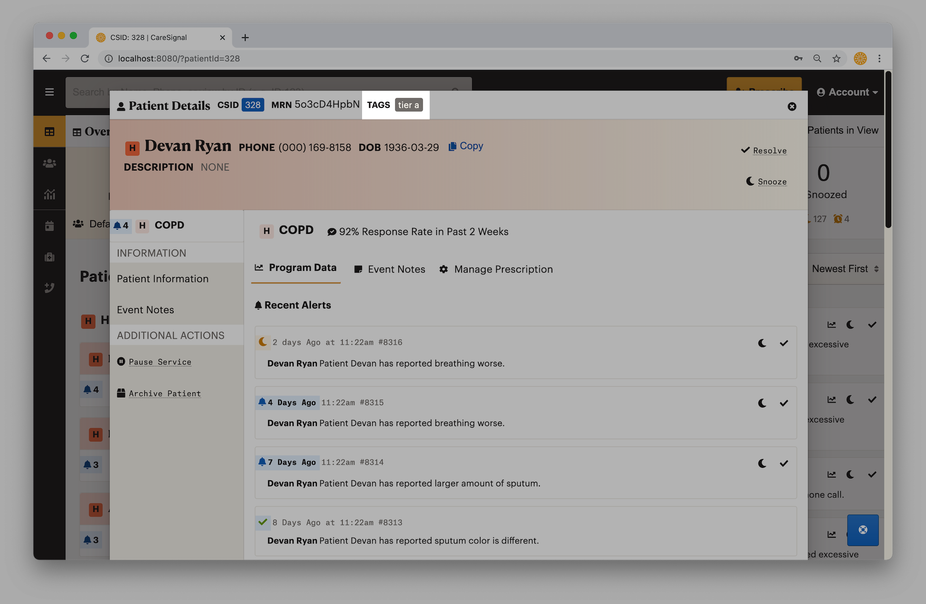Open the phone call icon in sidebar

pos(50,288)
